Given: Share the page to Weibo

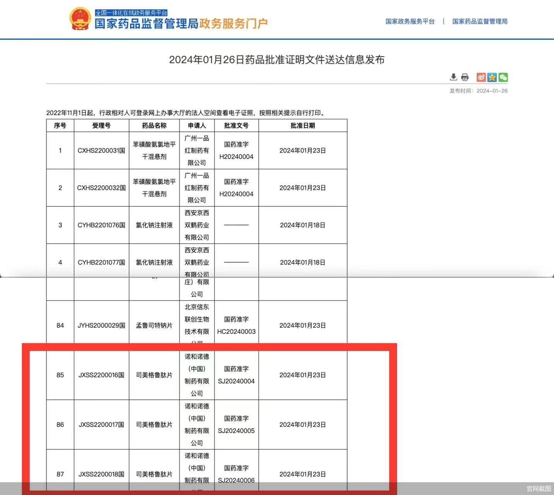Looking at the screenshot, I should (481, 77).
